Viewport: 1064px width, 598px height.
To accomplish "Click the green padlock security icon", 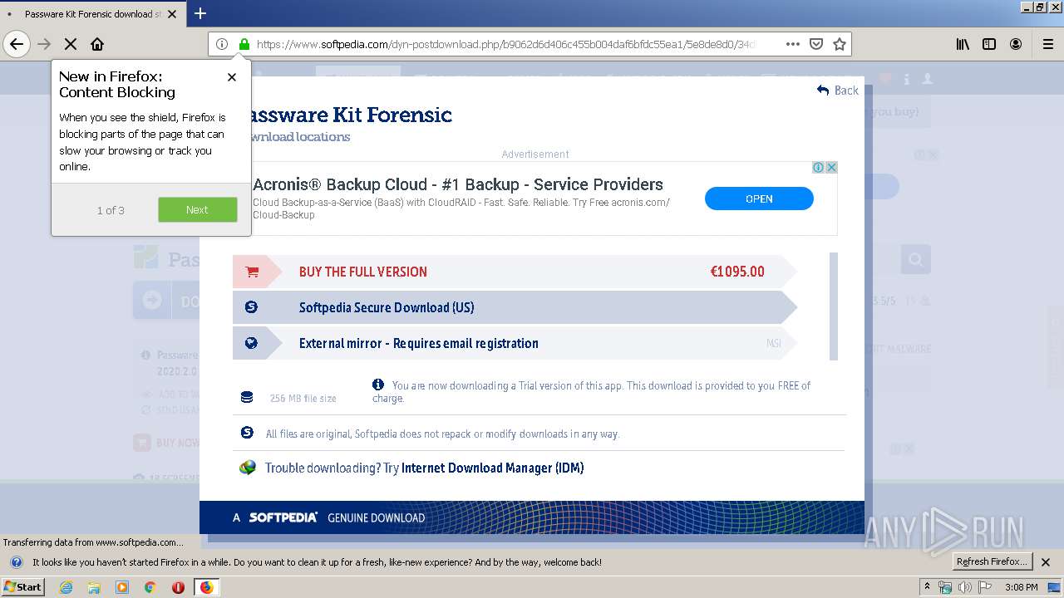I will pyautogui.click(x=244, y=44).
